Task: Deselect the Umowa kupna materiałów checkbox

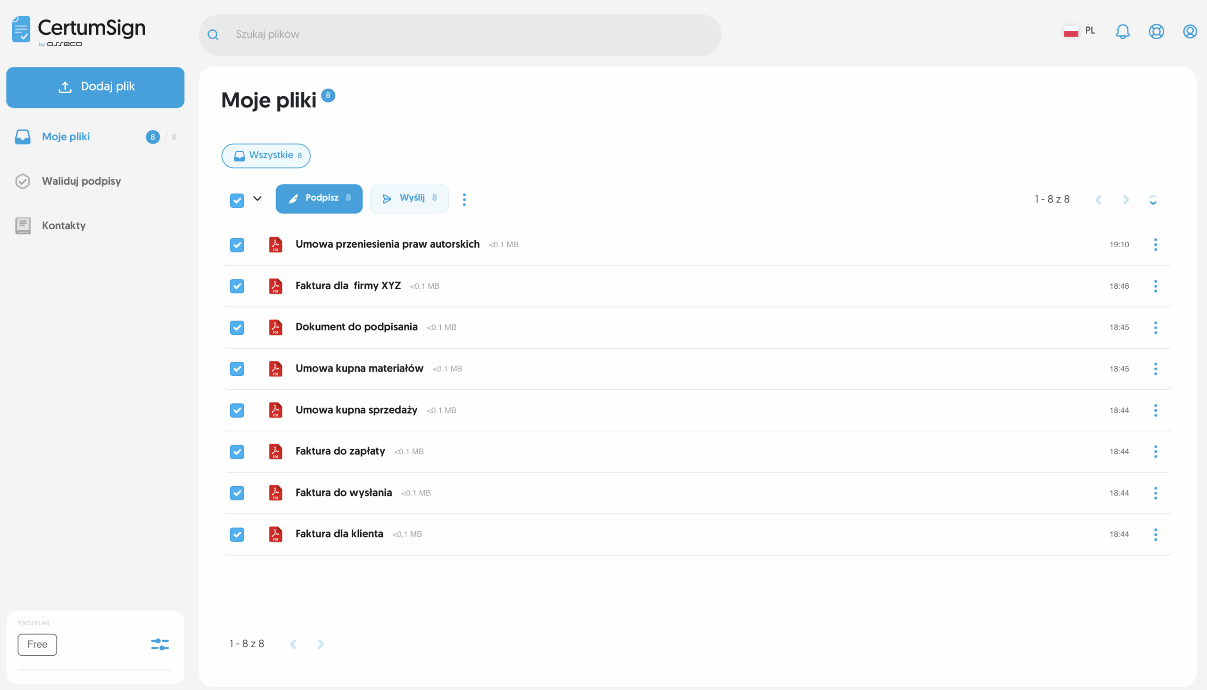Action: pos(237,369)
